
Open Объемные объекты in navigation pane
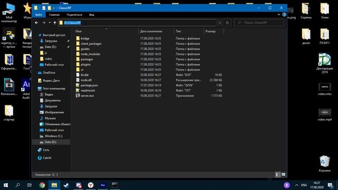point(58,124)
